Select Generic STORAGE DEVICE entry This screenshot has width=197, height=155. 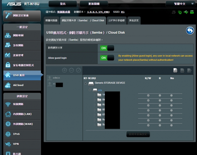(110, 83)
